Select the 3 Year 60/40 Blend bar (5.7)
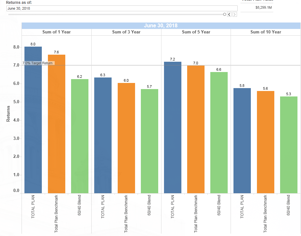Screen dimensions: 301x236 [150, 141]
